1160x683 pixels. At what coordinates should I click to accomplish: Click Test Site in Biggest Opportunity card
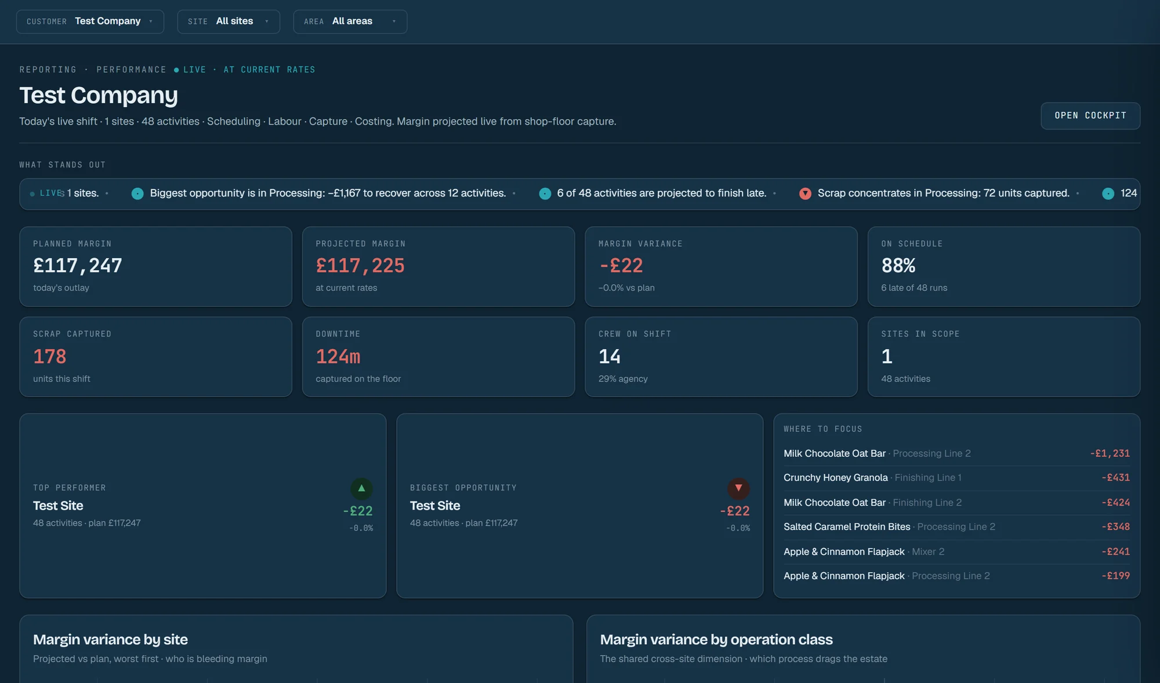coord(435,506)
